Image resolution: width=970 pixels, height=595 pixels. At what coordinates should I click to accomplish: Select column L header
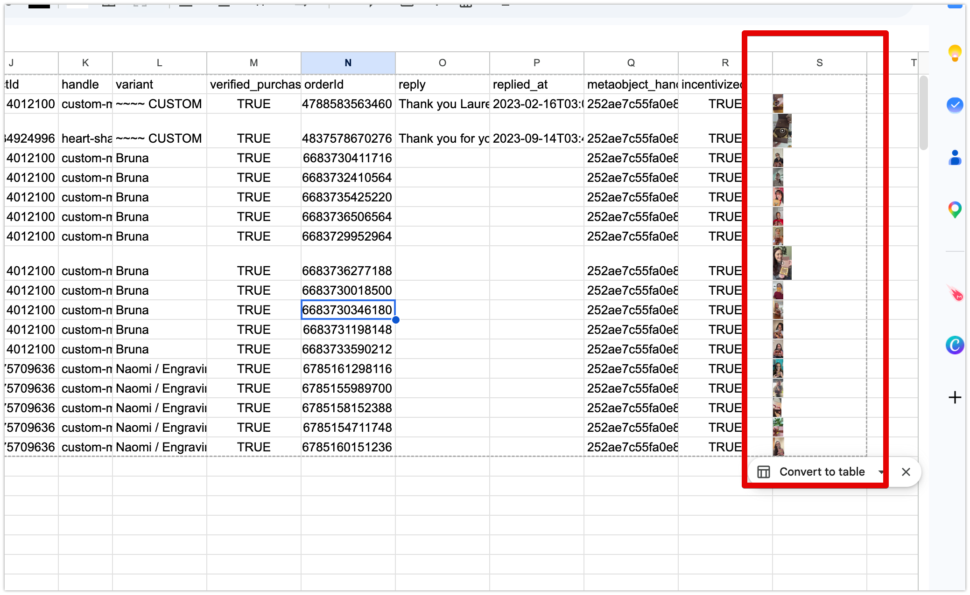pos(159,63)
